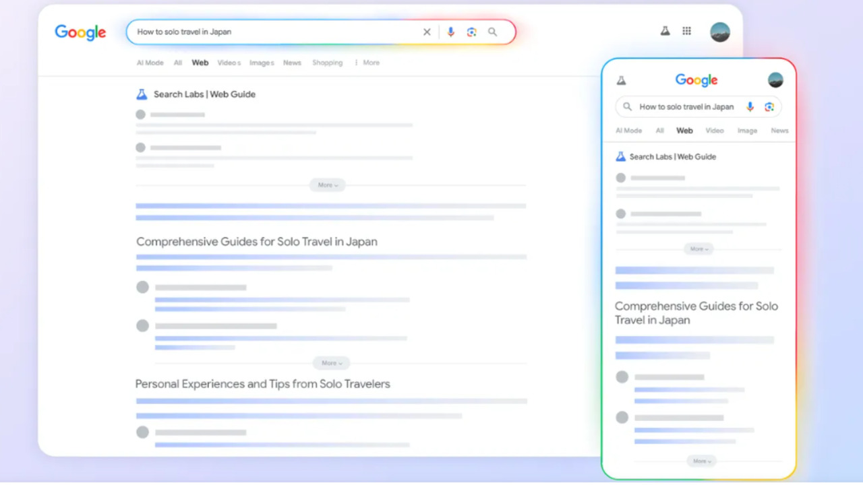This screenshot has height=485, width=863.
Task: Switch to AI Mode tab on mobile
Action: [x=628, y=131]
